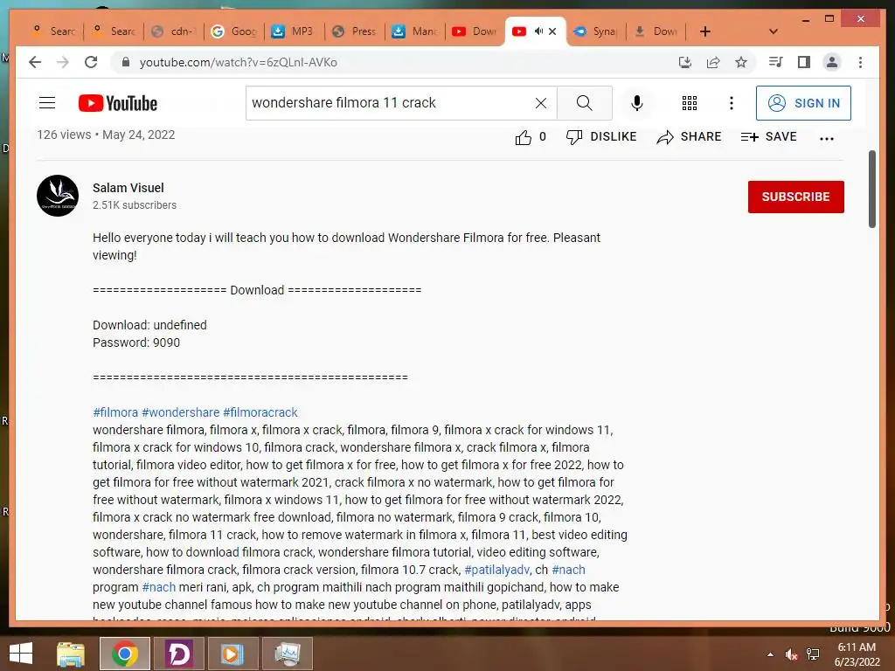
Task: Open the purple D app on taskbar
Action: click(178, 654)
